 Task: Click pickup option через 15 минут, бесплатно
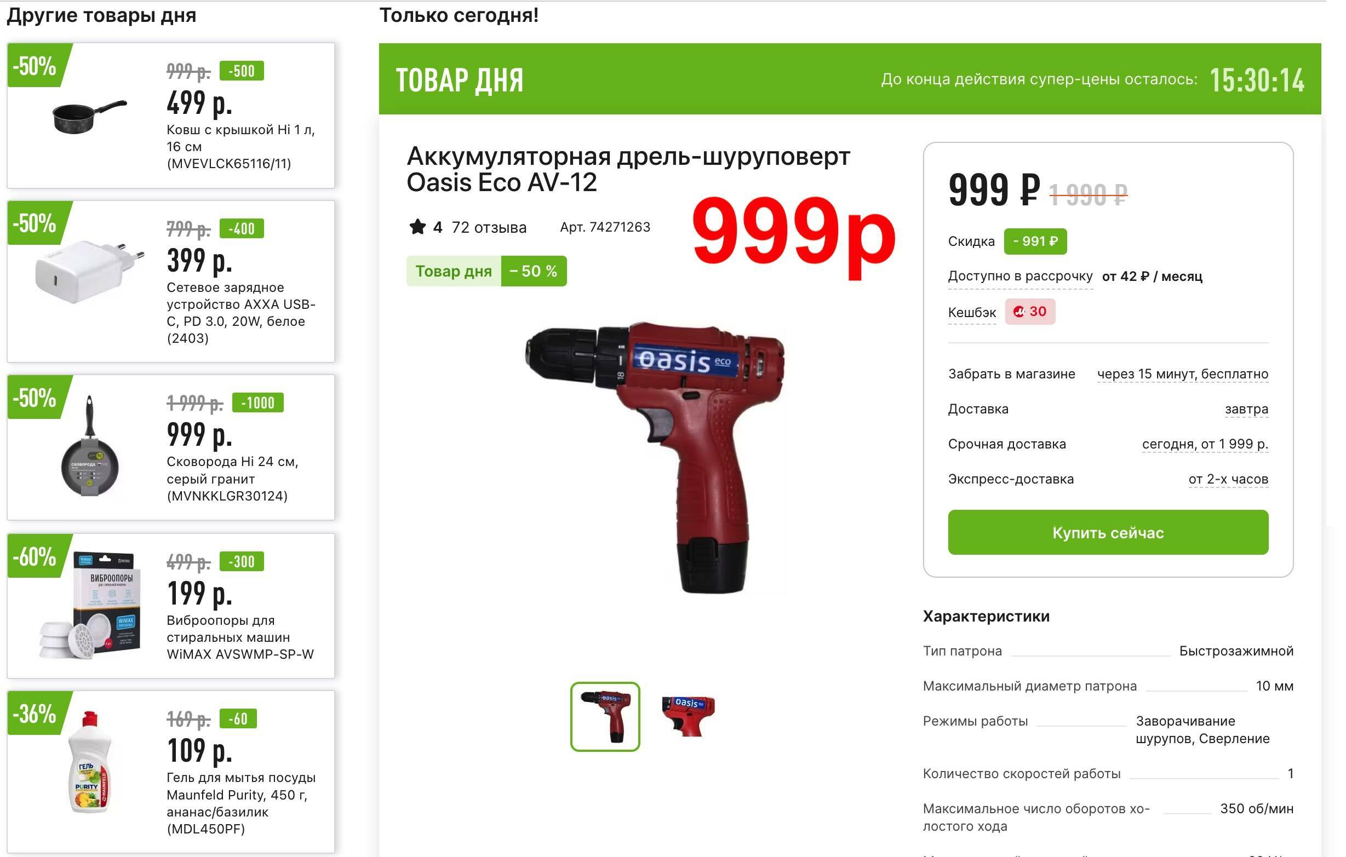[x=1182, y=374]
